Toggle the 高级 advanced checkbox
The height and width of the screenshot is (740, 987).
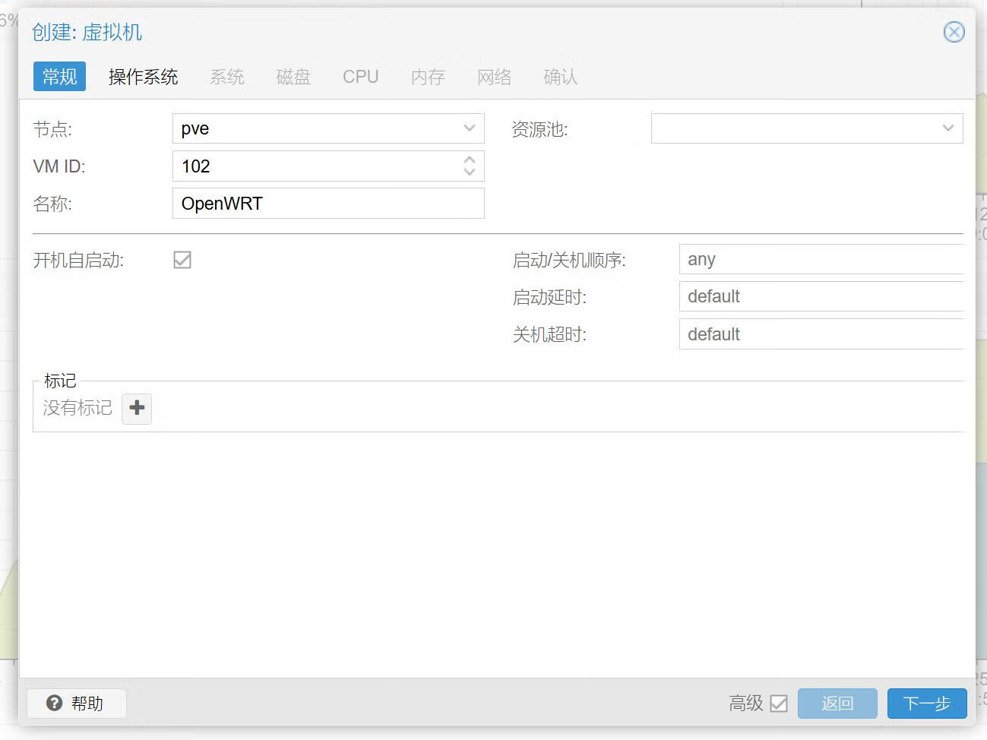pyautogui.click(x=779, y=704)
